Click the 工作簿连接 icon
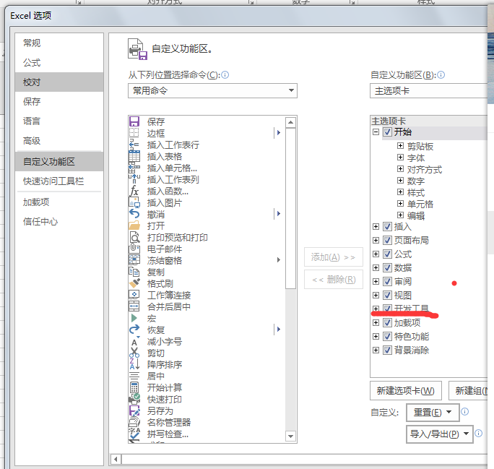The height and width of the screenshot is (469, 494). pos(134,295)
